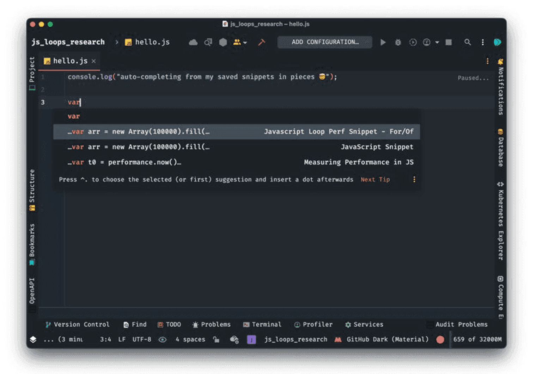Expand the arrow next to profiler icon

(437, 42)
